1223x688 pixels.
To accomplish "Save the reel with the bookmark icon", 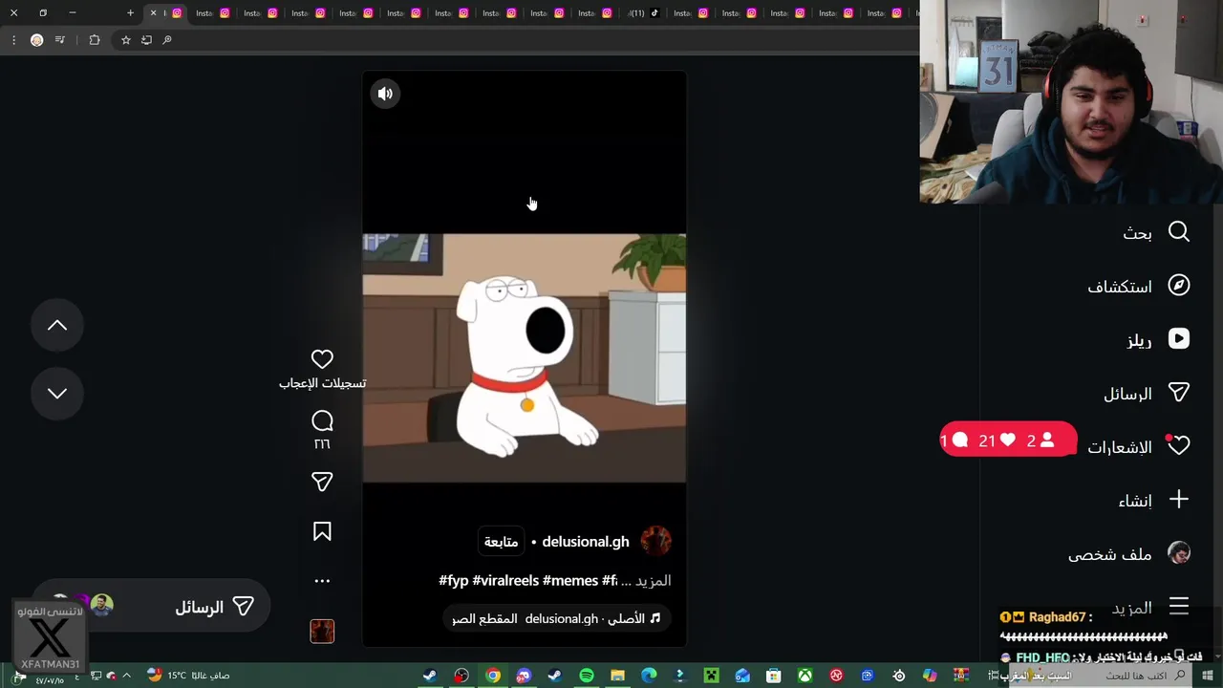I will pos(322,531).
